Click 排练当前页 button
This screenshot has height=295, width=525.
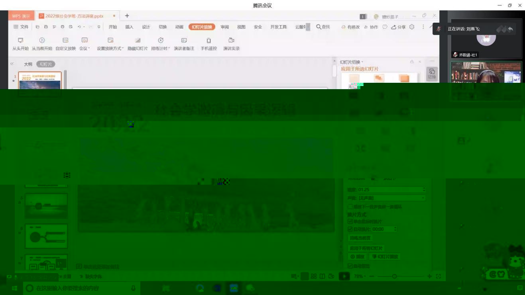pos(360,238)
